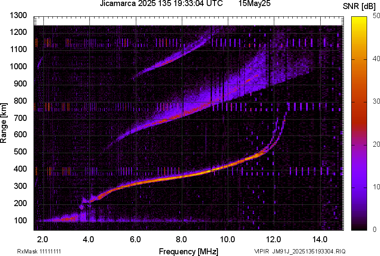Click colorbar tick label '50'
Image resolution: width=380 pixels, height=256 pixels.
pyautogui.click(x=376, y=16)
